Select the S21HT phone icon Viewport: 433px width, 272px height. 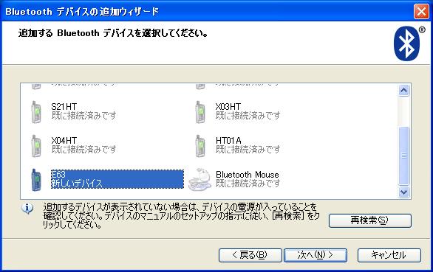click(x=36, y=112)
